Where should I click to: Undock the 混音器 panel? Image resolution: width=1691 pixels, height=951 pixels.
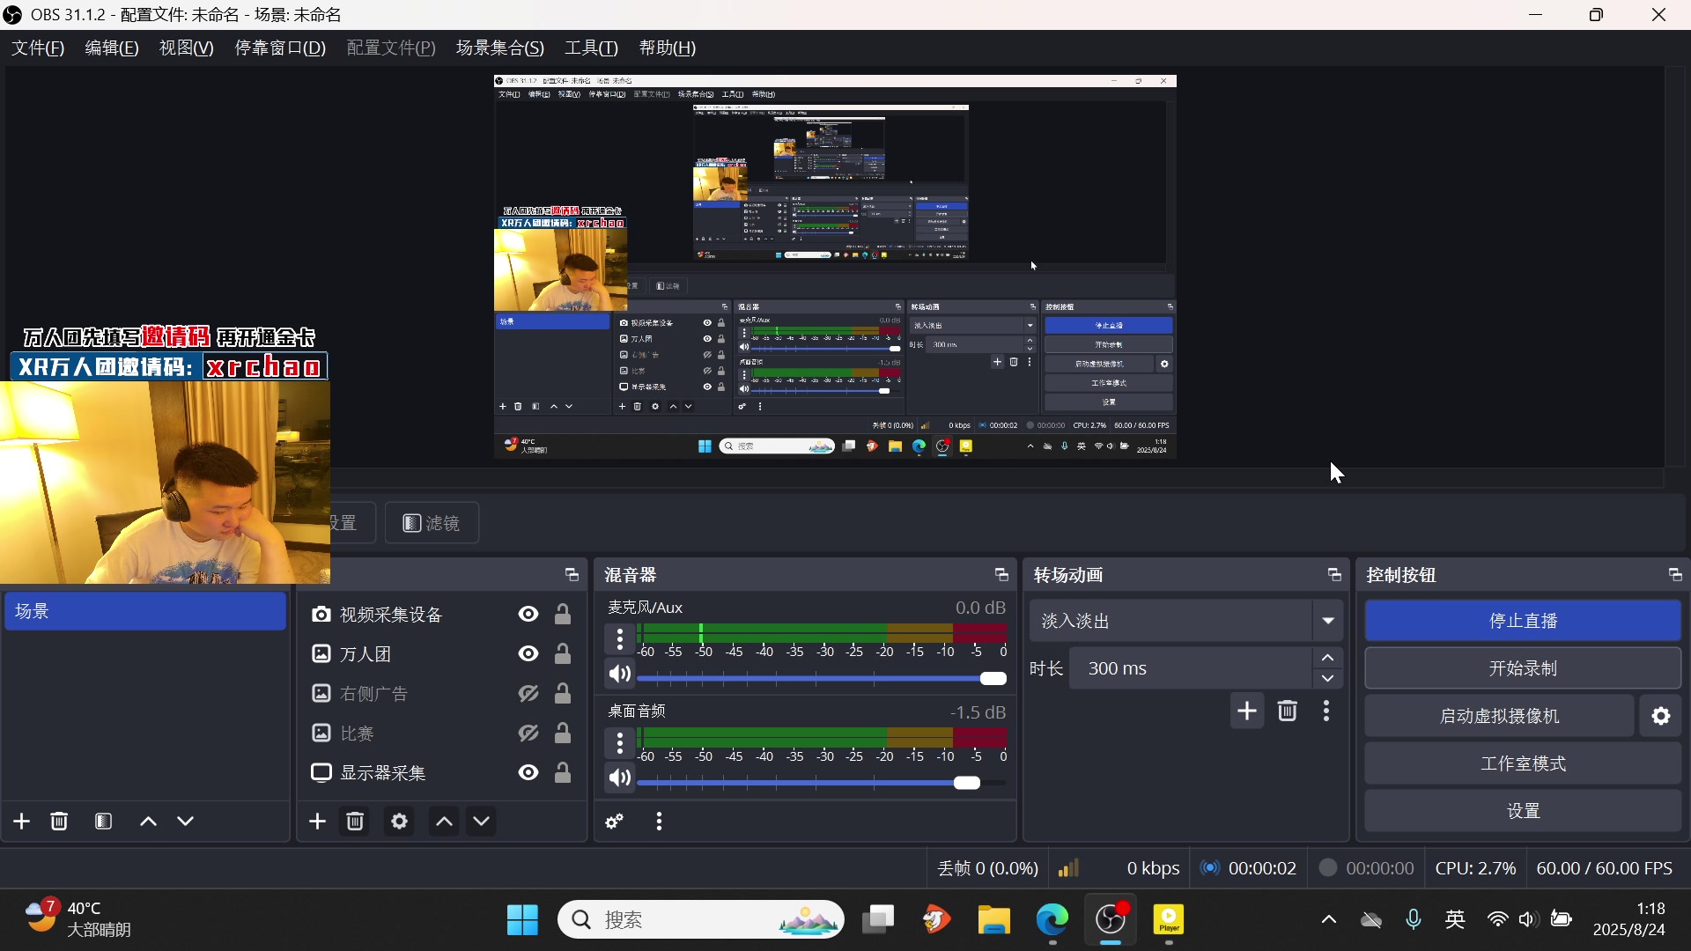(x=1001, y=575)
